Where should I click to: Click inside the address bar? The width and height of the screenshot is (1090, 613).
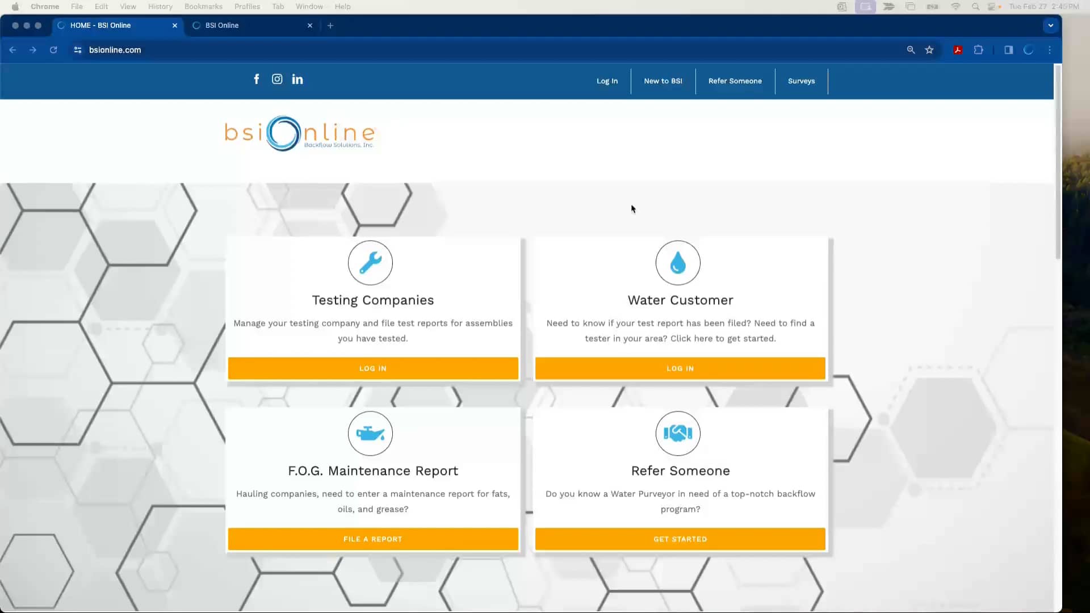click(227, 50)
